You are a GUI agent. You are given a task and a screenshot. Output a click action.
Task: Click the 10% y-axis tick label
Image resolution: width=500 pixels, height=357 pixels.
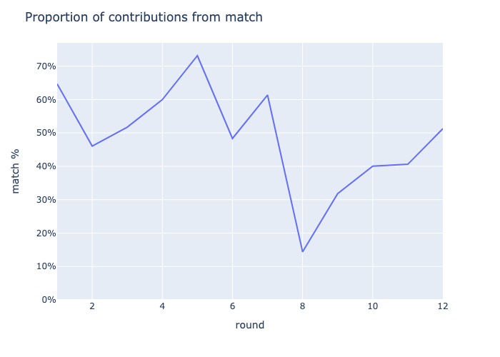point(46,266)
